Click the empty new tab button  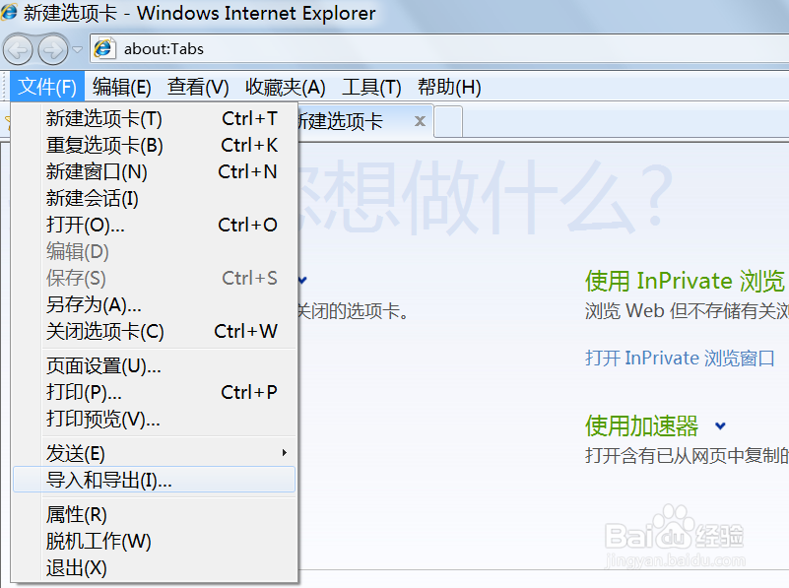pos(448,122)
